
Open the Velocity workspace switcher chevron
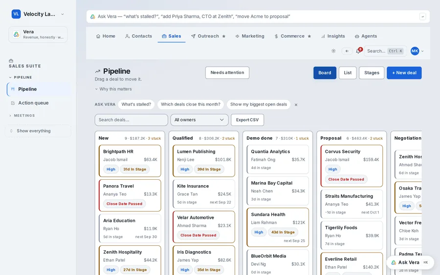tap(62, 14)
